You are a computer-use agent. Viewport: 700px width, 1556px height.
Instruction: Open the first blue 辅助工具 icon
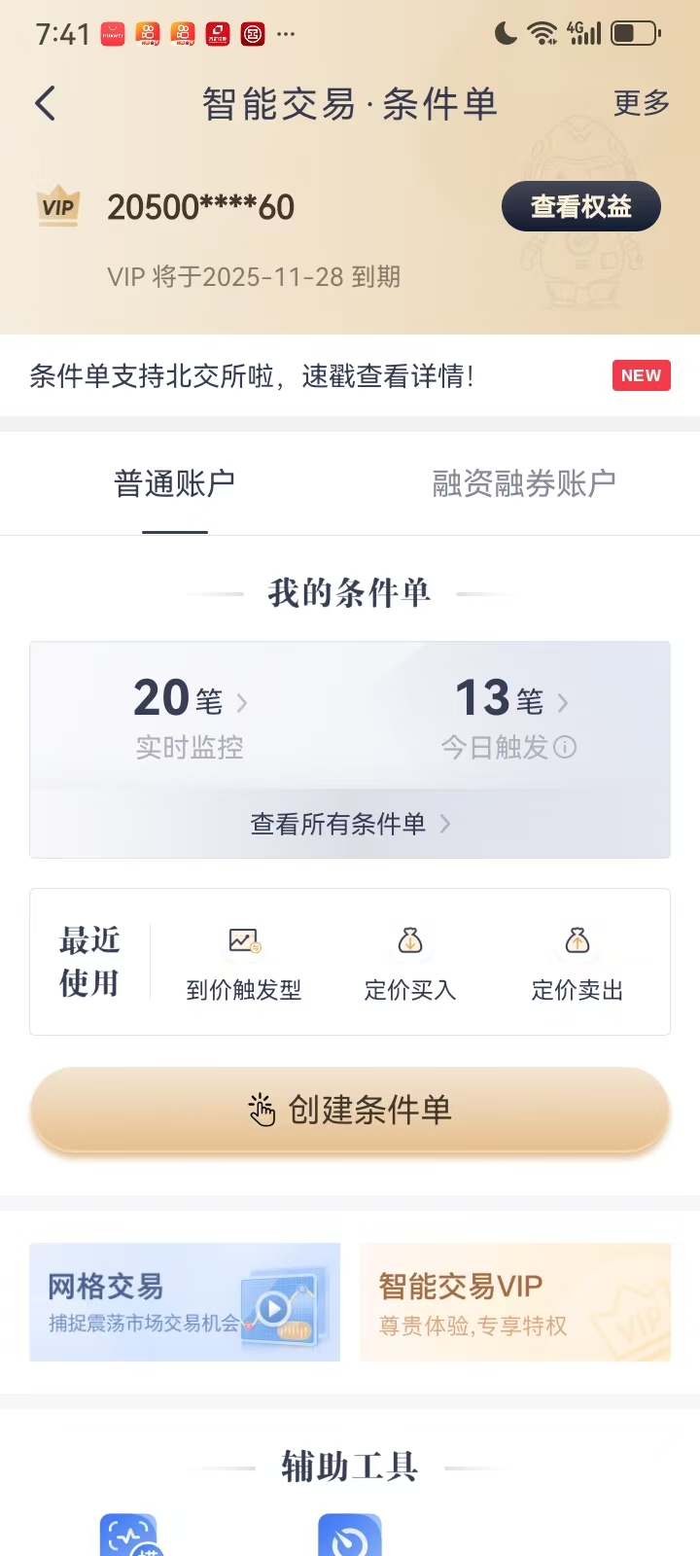click(130, 1537)
